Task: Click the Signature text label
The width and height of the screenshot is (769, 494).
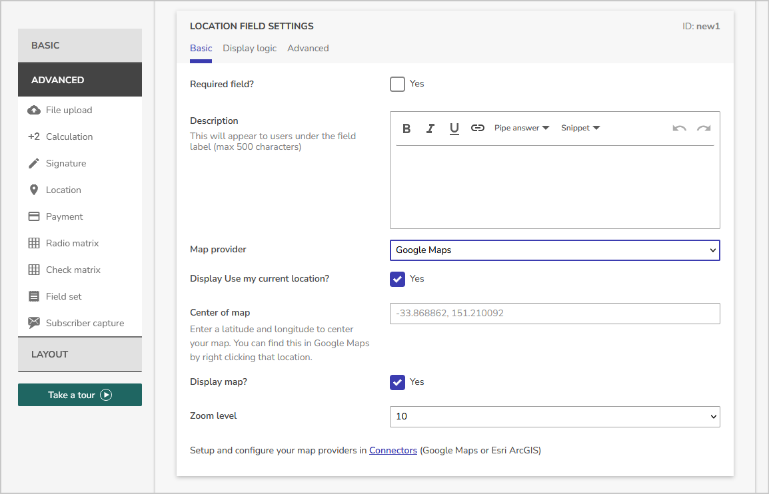Action: pyautogui.click(x=66, y=163)
